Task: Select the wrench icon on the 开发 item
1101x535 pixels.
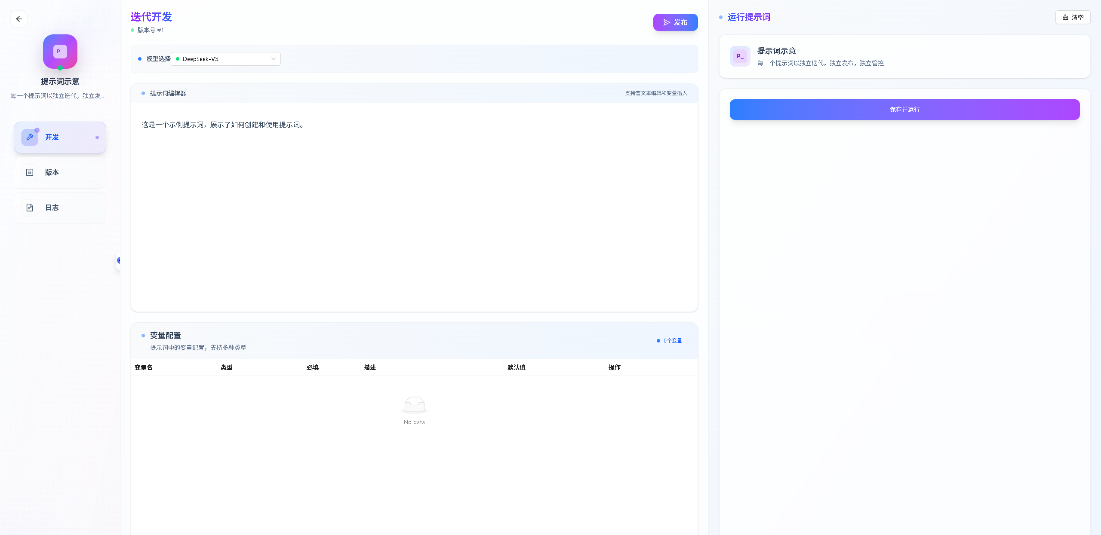Action: [29, 137]
